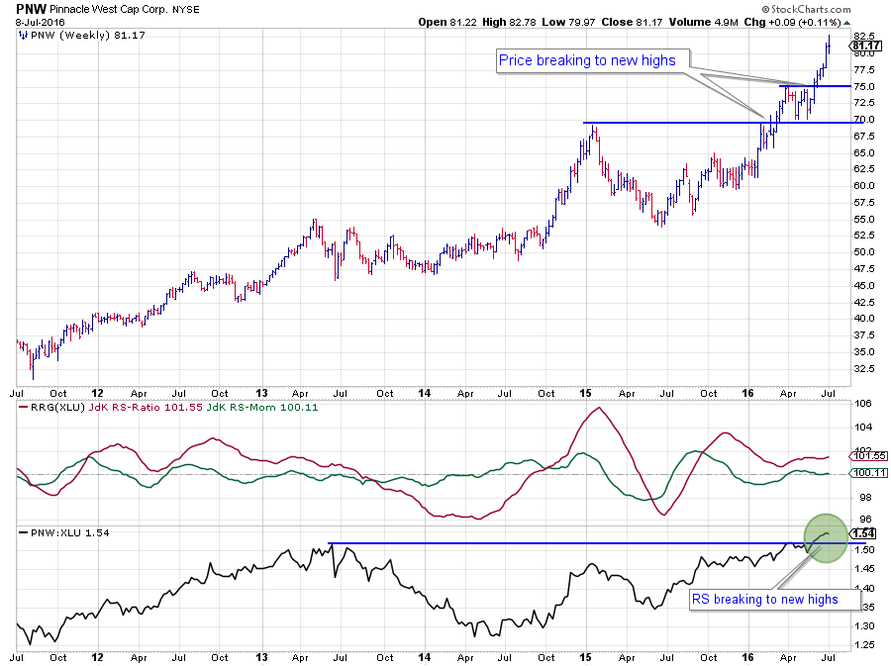
Task: Click the green circle highlight on RS line
Action: tap(825, 536)
